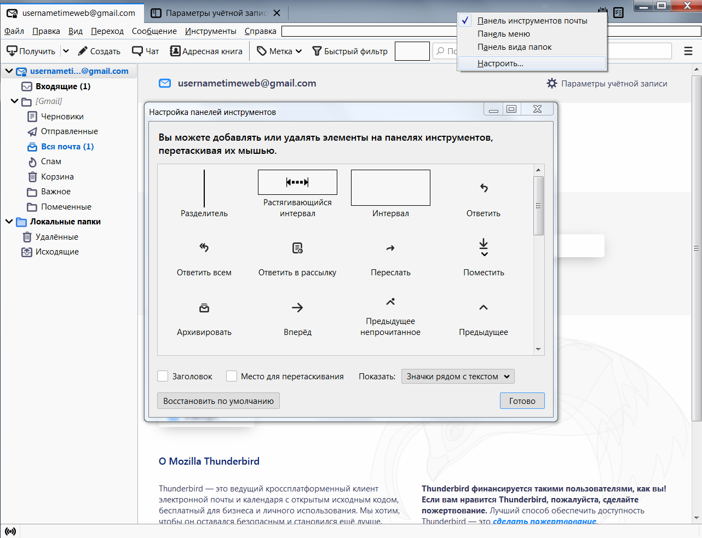This screenshot has height=538, width=702.
Task: Click the Previous Unread icon
Action: [390, 302]
